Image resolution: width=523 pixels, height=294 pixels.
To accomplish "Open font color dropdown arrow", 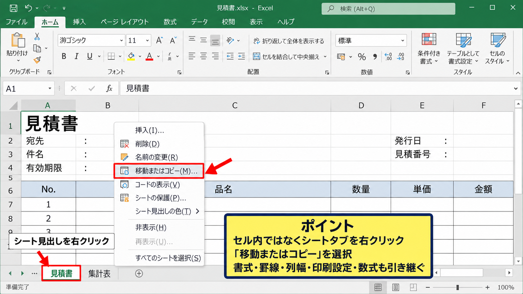I will (158, 57).
